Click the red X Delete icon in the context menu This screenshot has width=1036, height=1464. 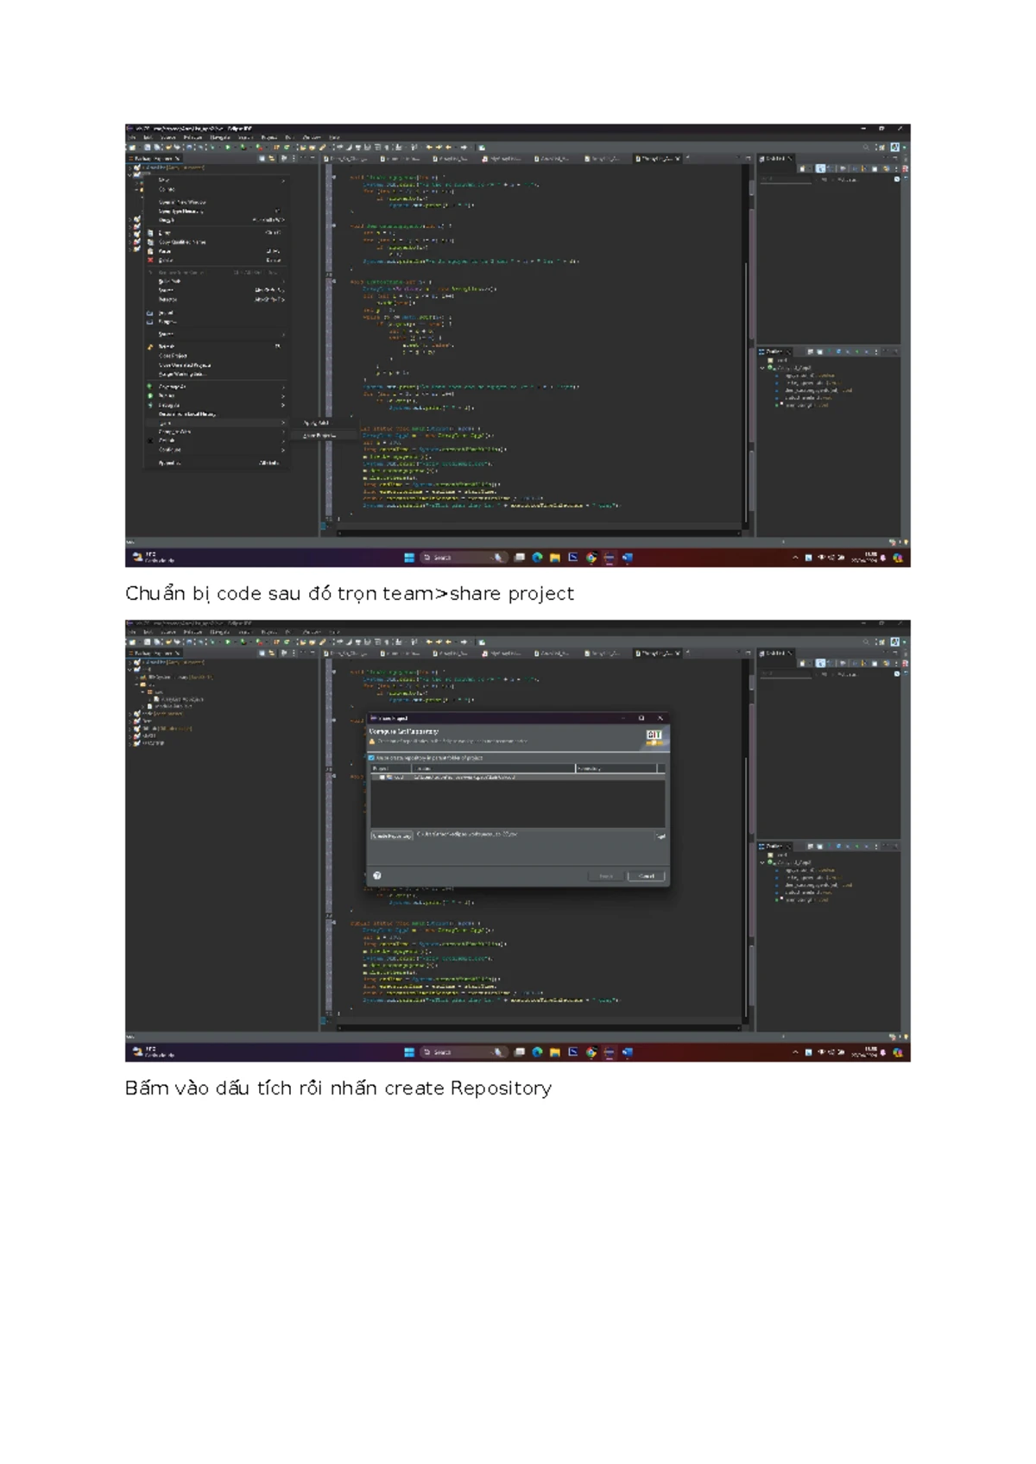point(150,260)
